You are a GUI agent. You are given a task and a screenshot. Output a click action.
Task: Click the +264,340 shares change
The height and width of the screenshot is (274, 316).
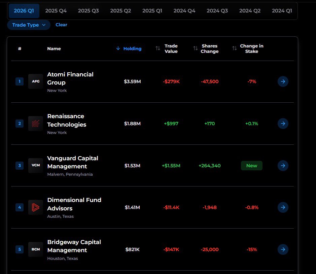tap(210, 166)
